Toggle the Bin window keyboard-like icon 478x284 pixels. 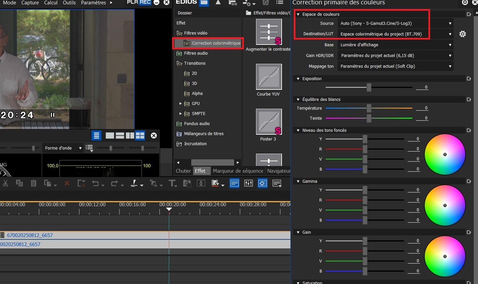point(234,183)
